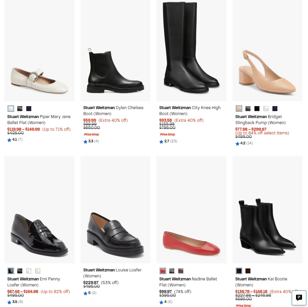View the red Nadine Ballet Flat image
The image size is (308, 307).
[191, 210]
